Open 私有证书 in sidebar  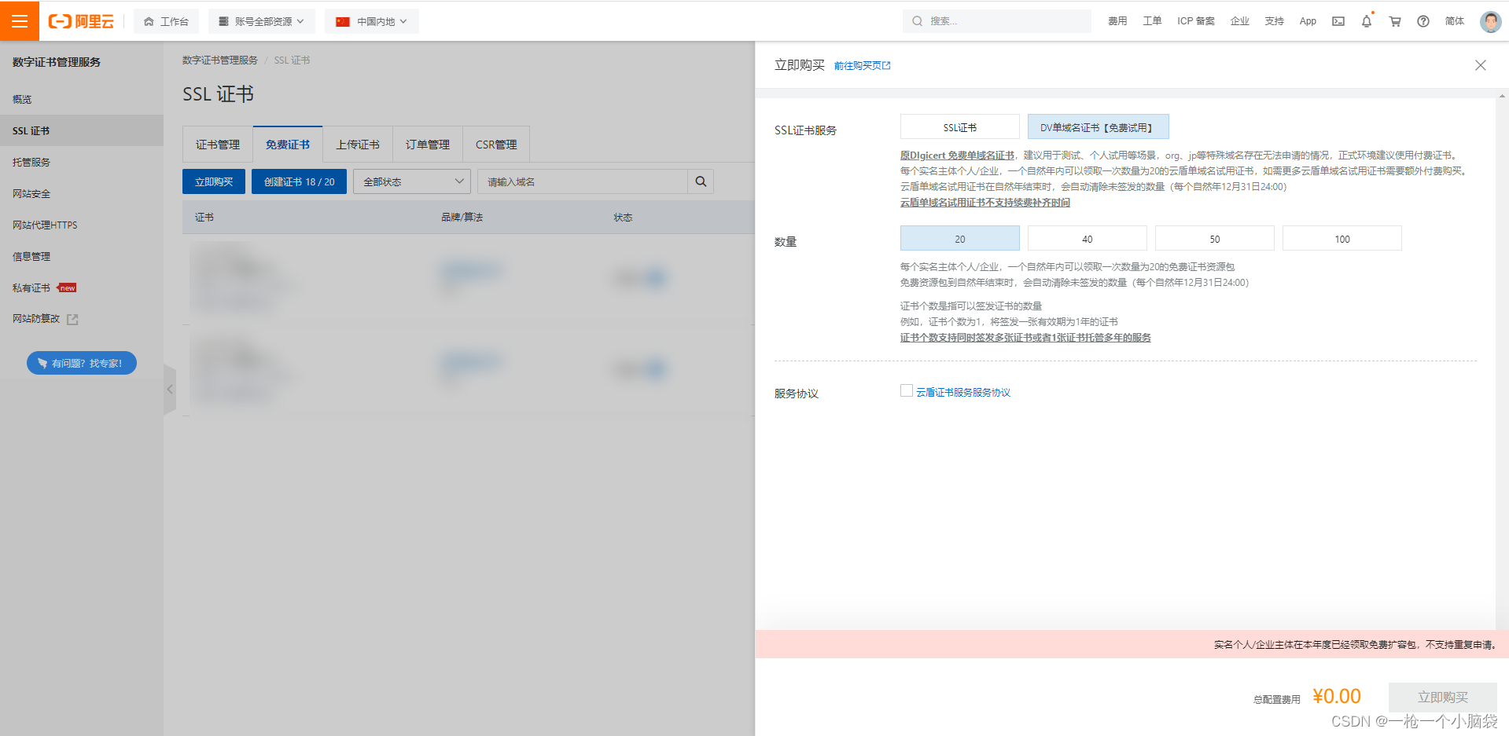click(82, 287)
